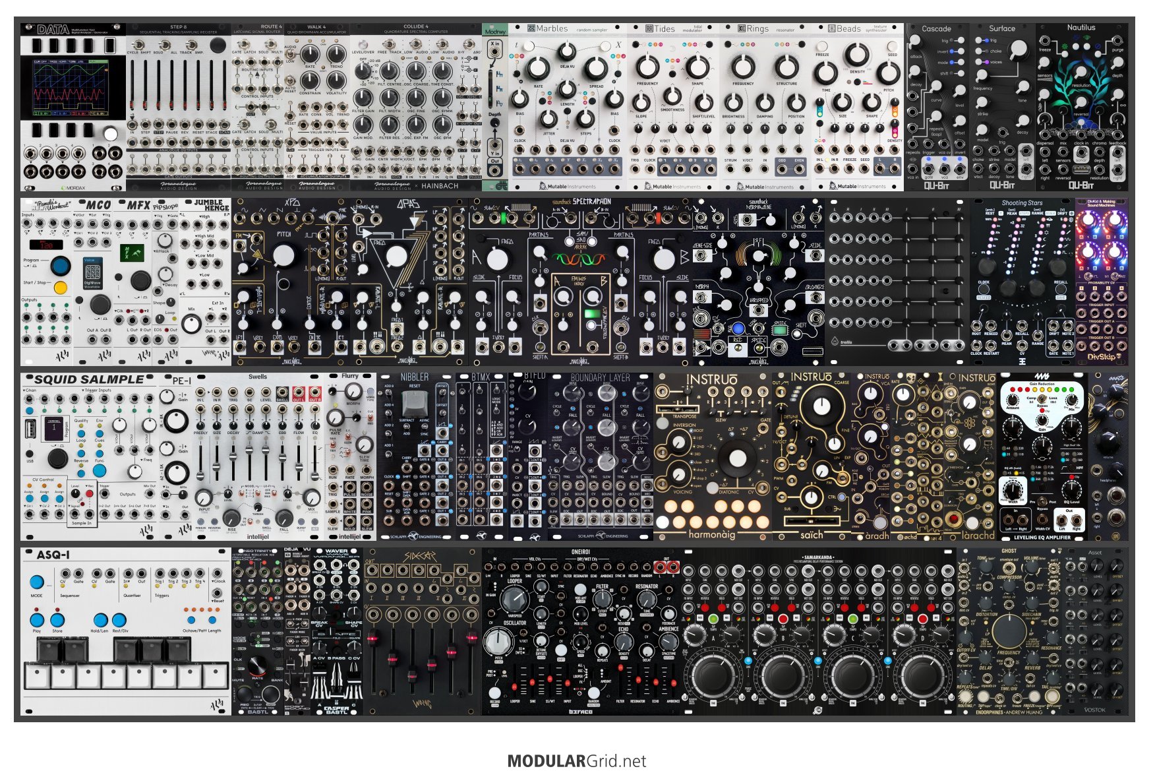1155x775 pixels.
Task: Click the PULSE RATE knob on Flurry
Action: [336, 418]
